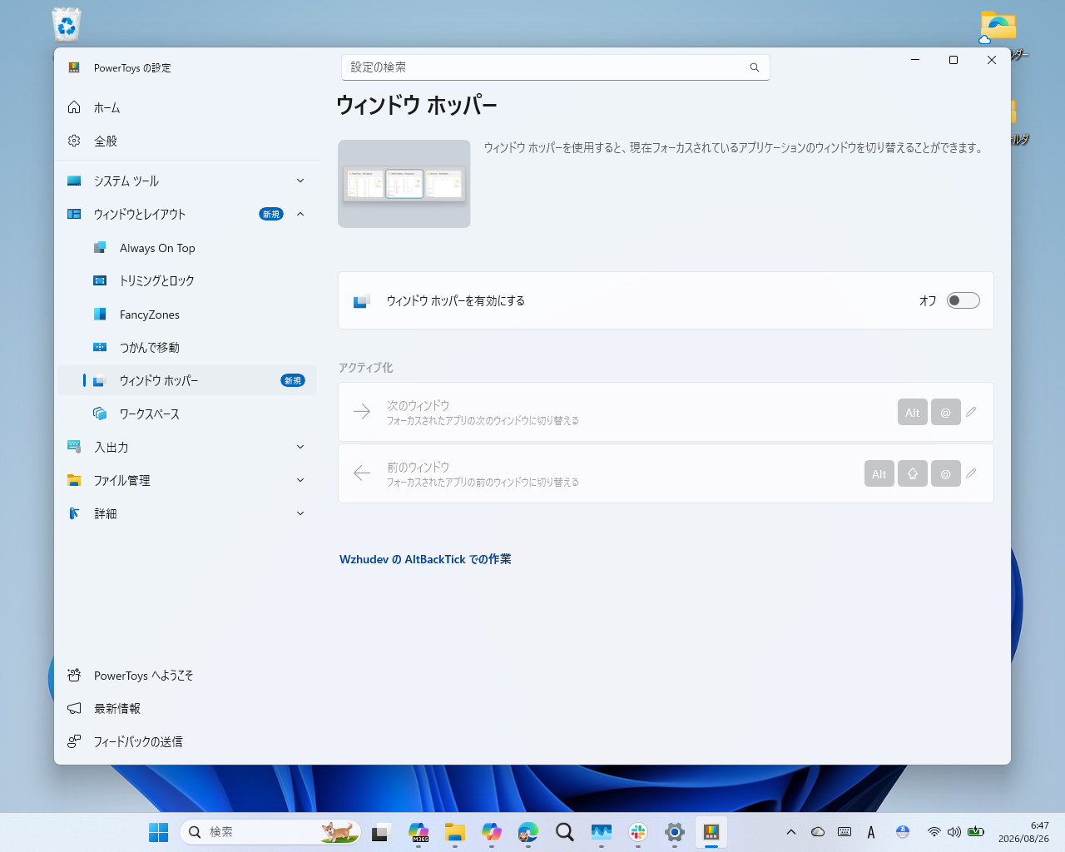Open Slack from taskbar
This screenshot has height=852, width=1065.
[x=638, y=832]
